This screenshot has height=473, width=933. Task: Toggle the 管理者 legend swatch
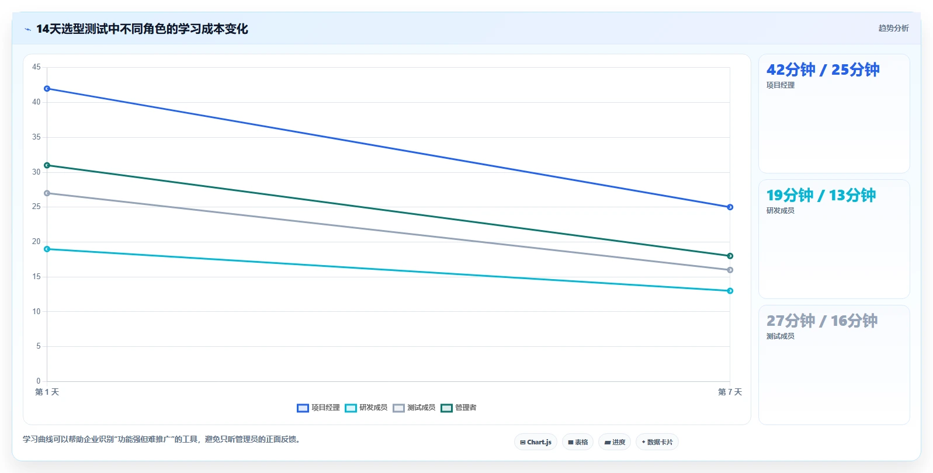click(x=446, y=408)
